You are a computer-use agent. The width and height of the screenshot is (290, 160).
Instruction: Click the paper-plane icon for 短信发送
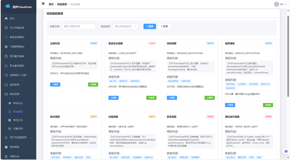click(x=10, y=103)
